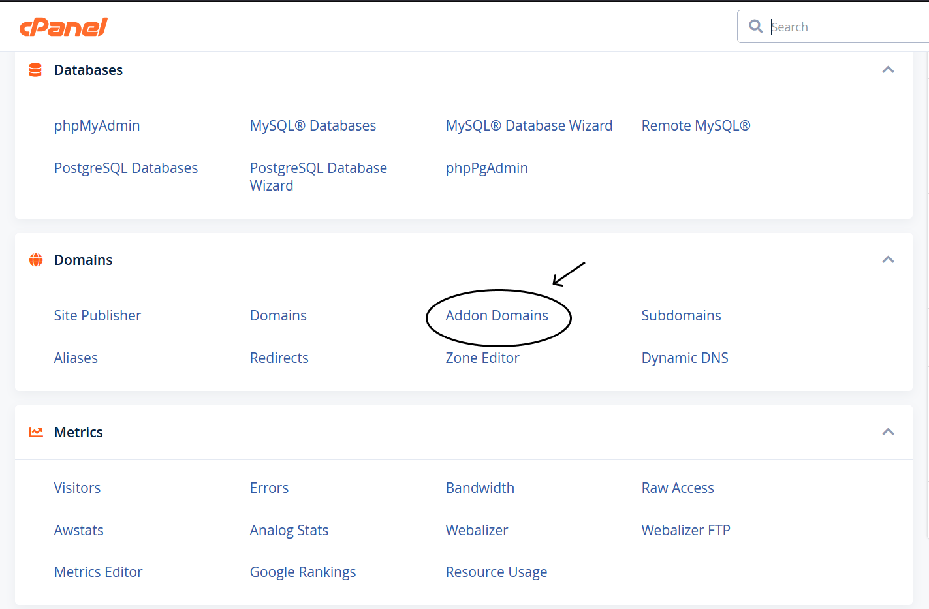Viewport: 929px width, 609px height.
Task: Open Resource Usage
Action: (x=496, y=572)
